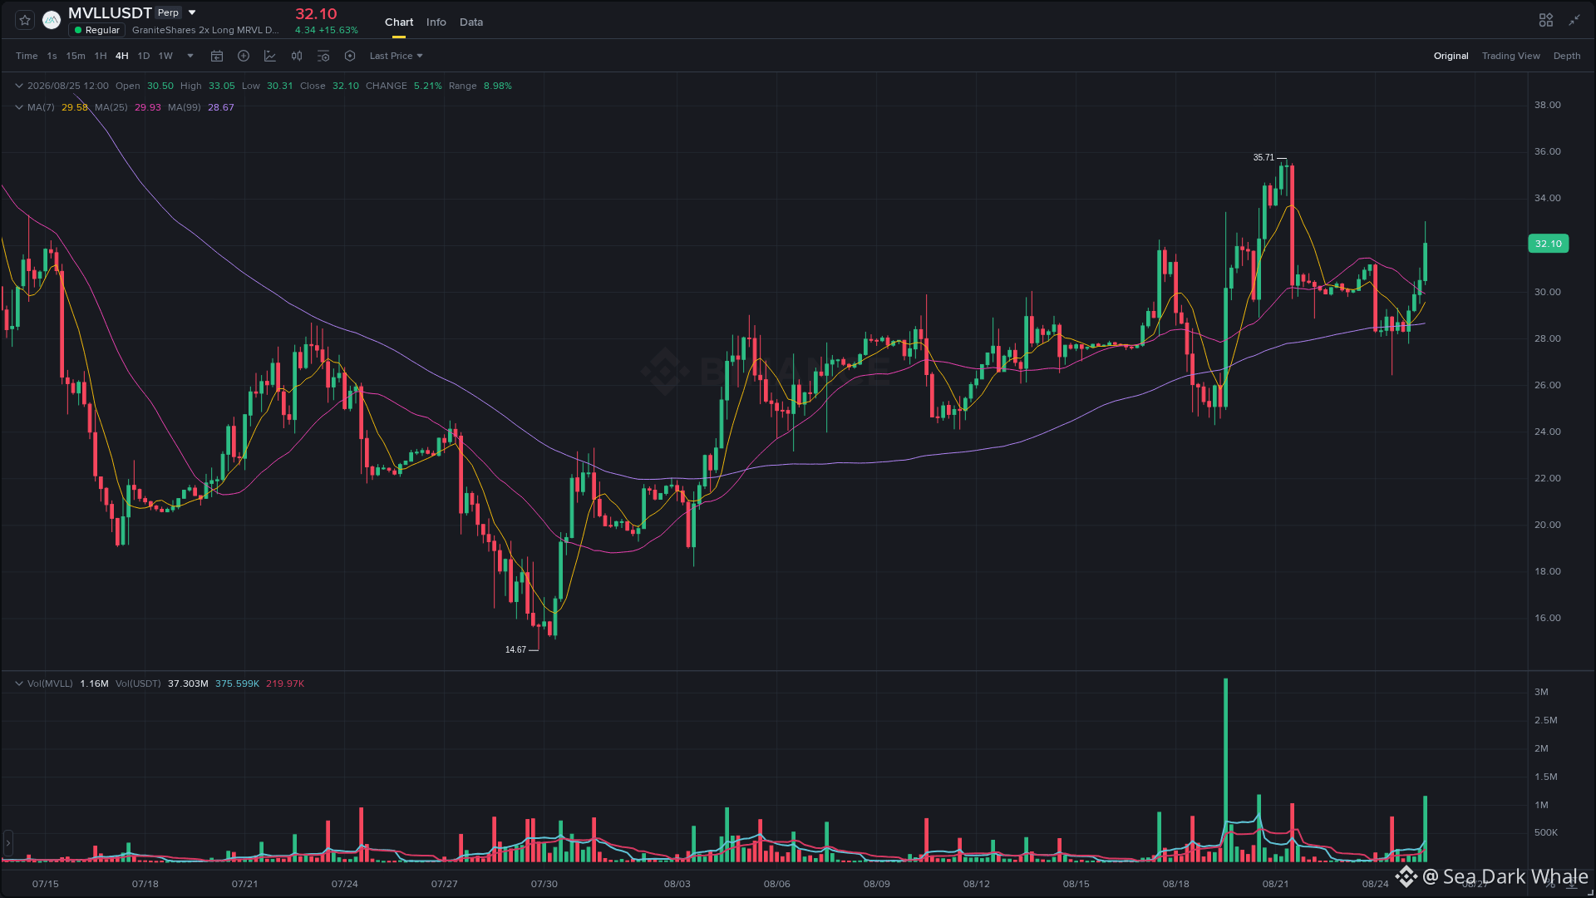Click the 14.67 low price marker

coord(515,649)
